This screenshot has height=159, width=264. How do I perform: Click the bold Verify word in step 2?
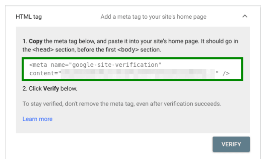[51, 88]
